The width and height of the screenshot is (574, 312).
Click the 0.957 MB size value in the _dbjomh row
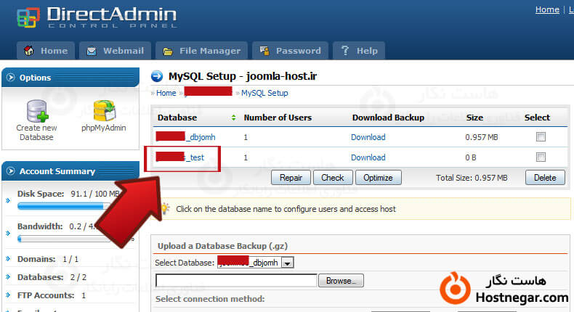point(482,137)
